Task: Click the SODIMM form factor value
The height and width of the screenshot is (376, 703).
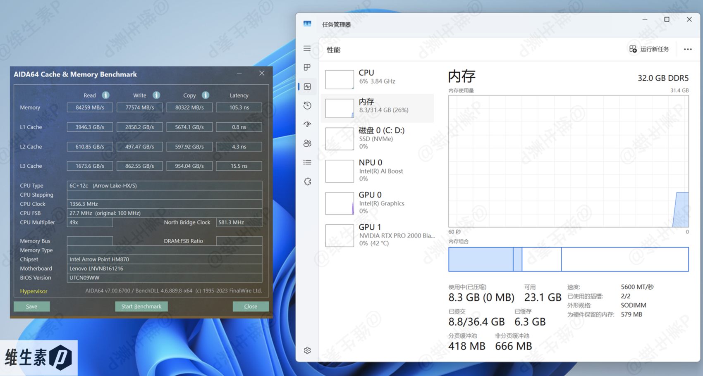Action: [x=634, y=305]
